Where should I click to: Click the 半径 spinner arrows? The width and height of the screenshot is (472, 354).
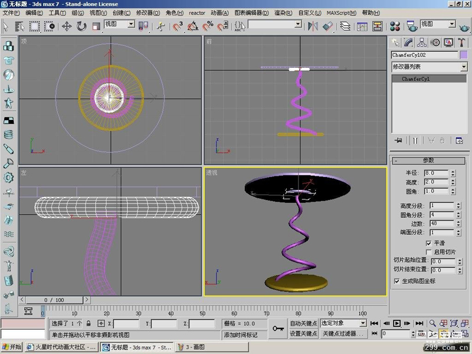(x=453, y=173)
